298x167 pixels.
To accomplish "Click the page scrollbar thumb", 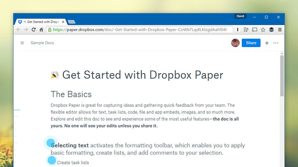I will (x=282, y=76).
